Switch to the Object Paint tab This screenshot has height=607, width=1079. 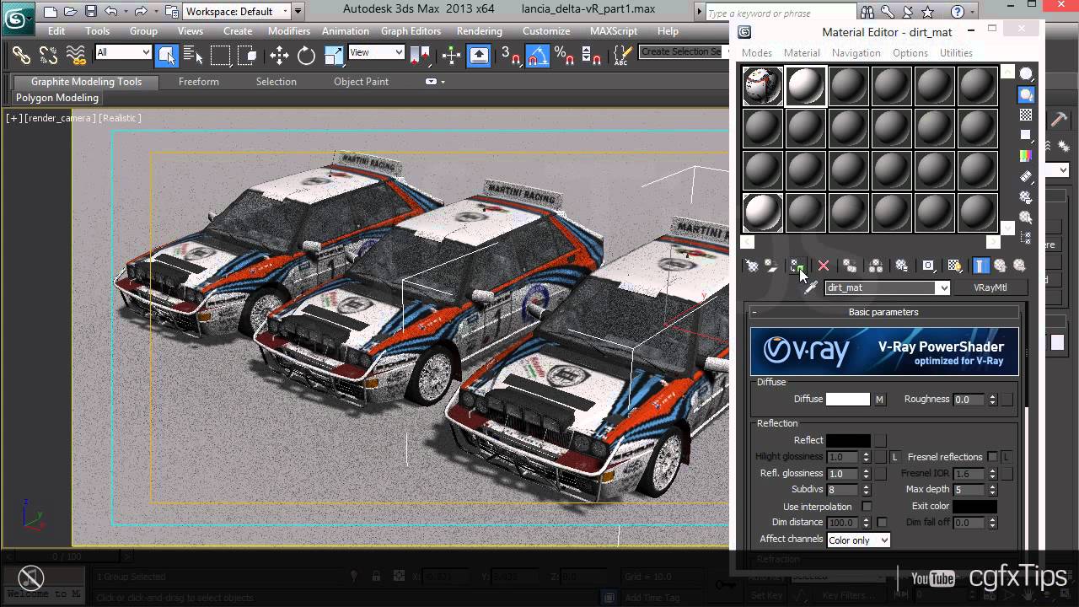point(361,82)
